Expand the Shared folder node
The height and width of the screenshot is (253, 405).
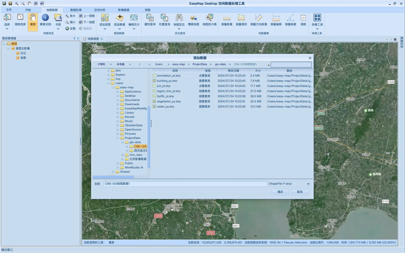(x=113, y=172)
